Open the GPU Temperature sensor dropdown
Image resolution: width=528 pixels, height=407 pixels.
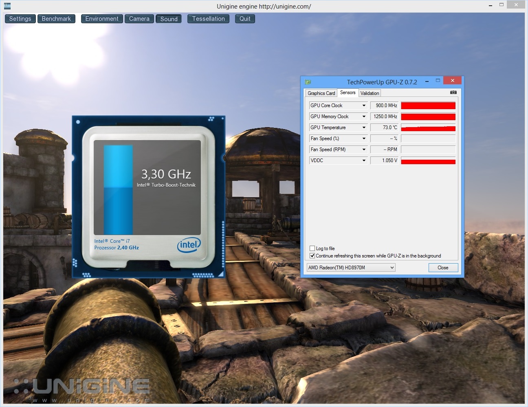click(364, 128)
